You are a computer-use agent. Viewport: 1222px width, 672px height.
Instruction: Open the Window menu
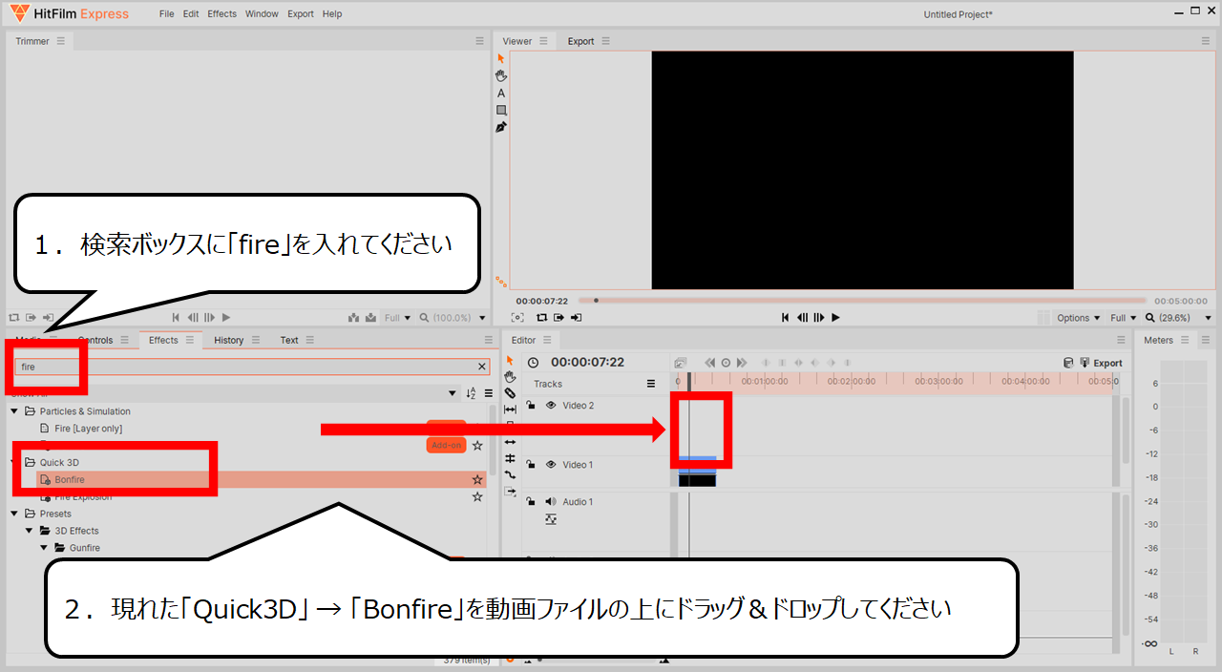[262, 14]
